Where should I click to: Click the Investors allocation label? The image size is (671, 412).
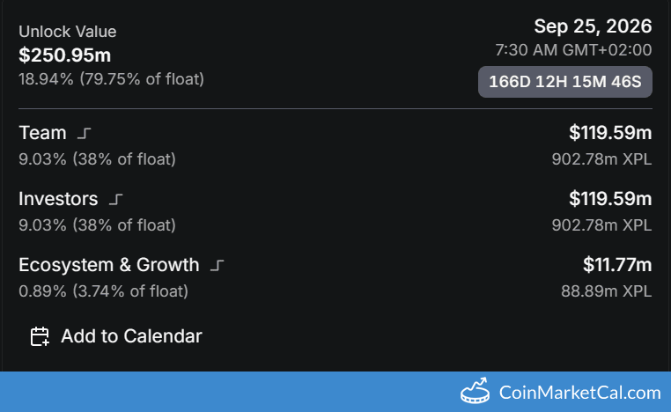(x=60, y=199)
